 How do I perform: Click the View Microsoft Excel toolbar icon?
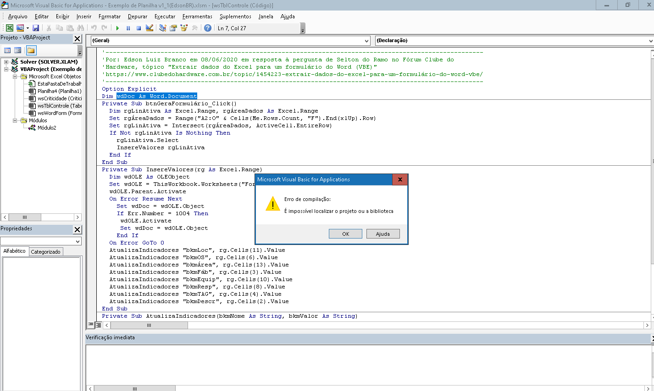(9, 28)
